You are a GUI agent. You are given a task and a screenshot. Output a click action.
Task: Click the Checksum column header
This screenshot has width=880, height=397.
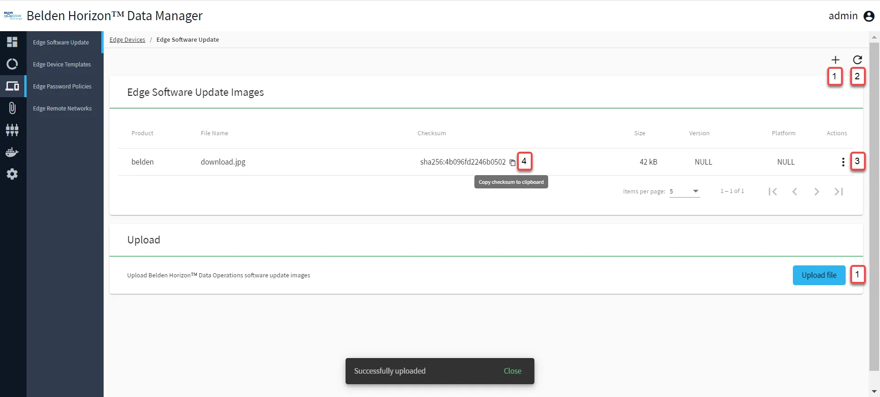(x=432, y=133)
